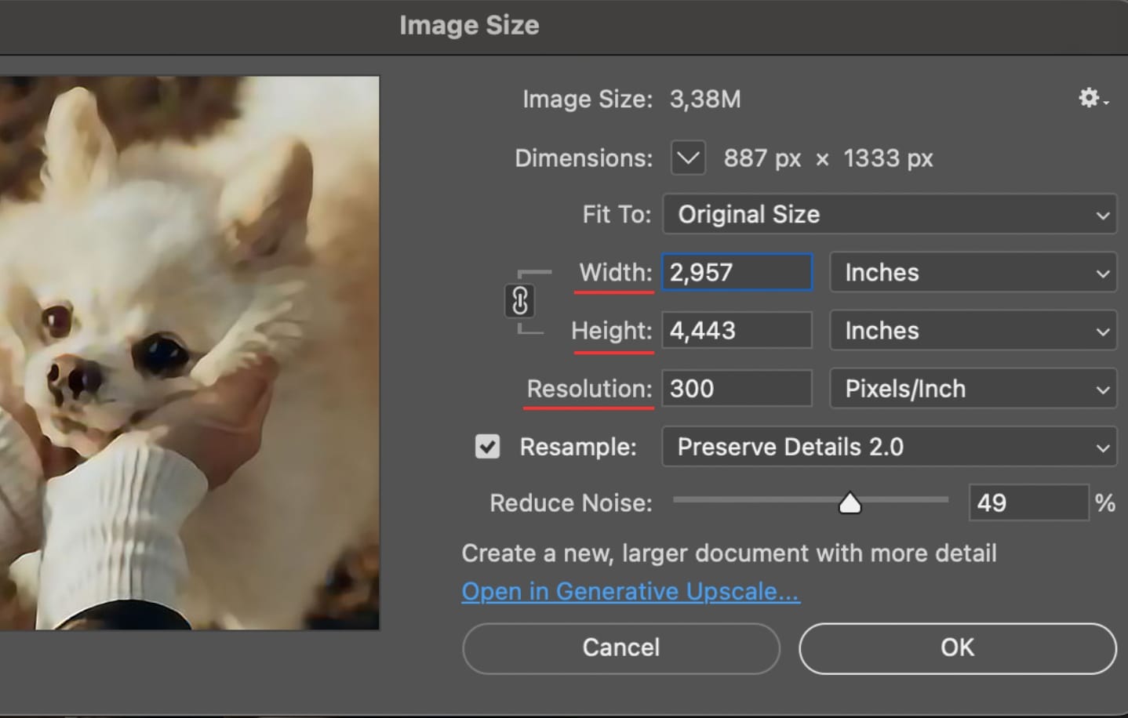Edit the Reduce Noise percentage value 49
The image size is (1128, 718).
(x=1028, y=502)
